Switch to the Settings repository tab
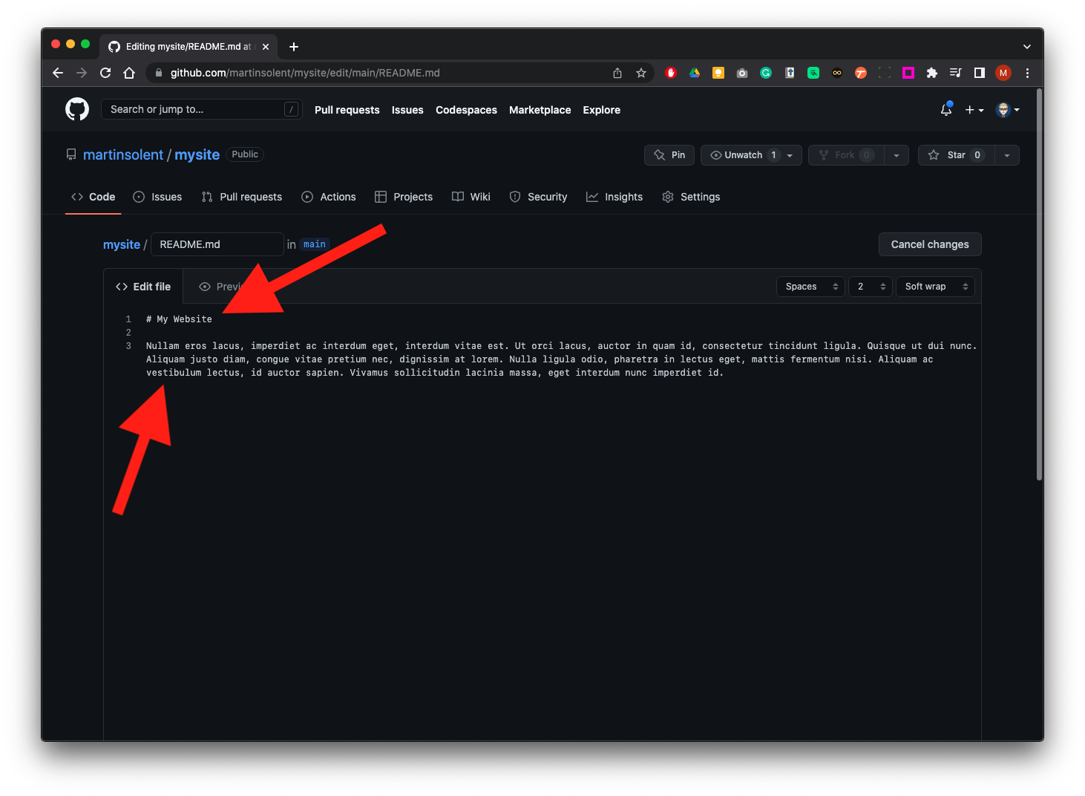This screenshot has width=1085, height=796. (x=691, y=197)
